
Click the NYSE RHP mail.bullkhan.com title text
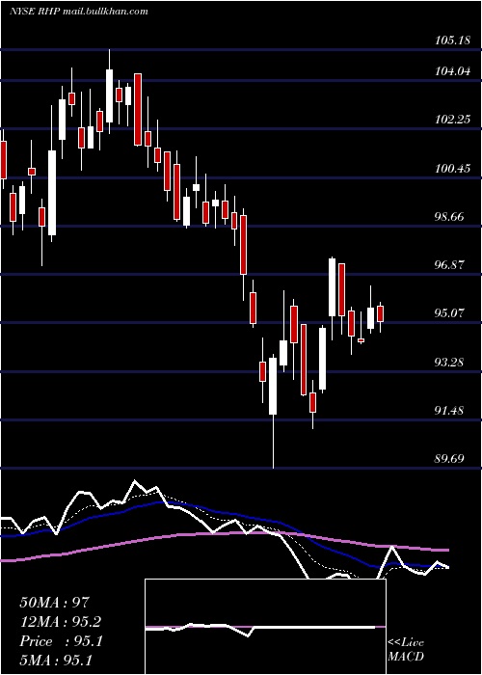(79, 12)
